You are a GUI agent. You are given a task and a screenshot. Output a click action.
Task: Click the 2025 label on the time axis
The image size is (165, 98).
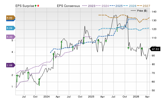pyautogui.click(x=91, y=96)
